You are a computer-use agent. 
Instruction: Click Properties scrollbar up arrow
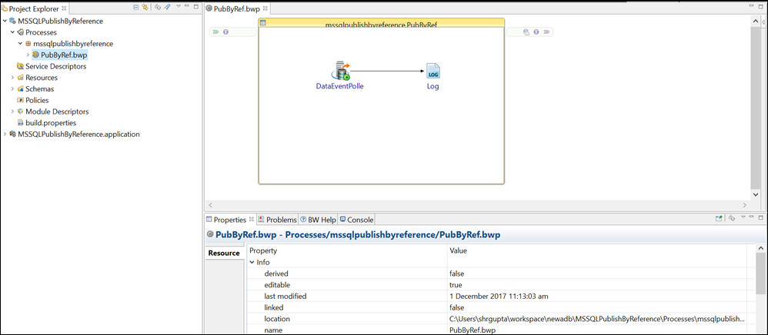(760, 249)
